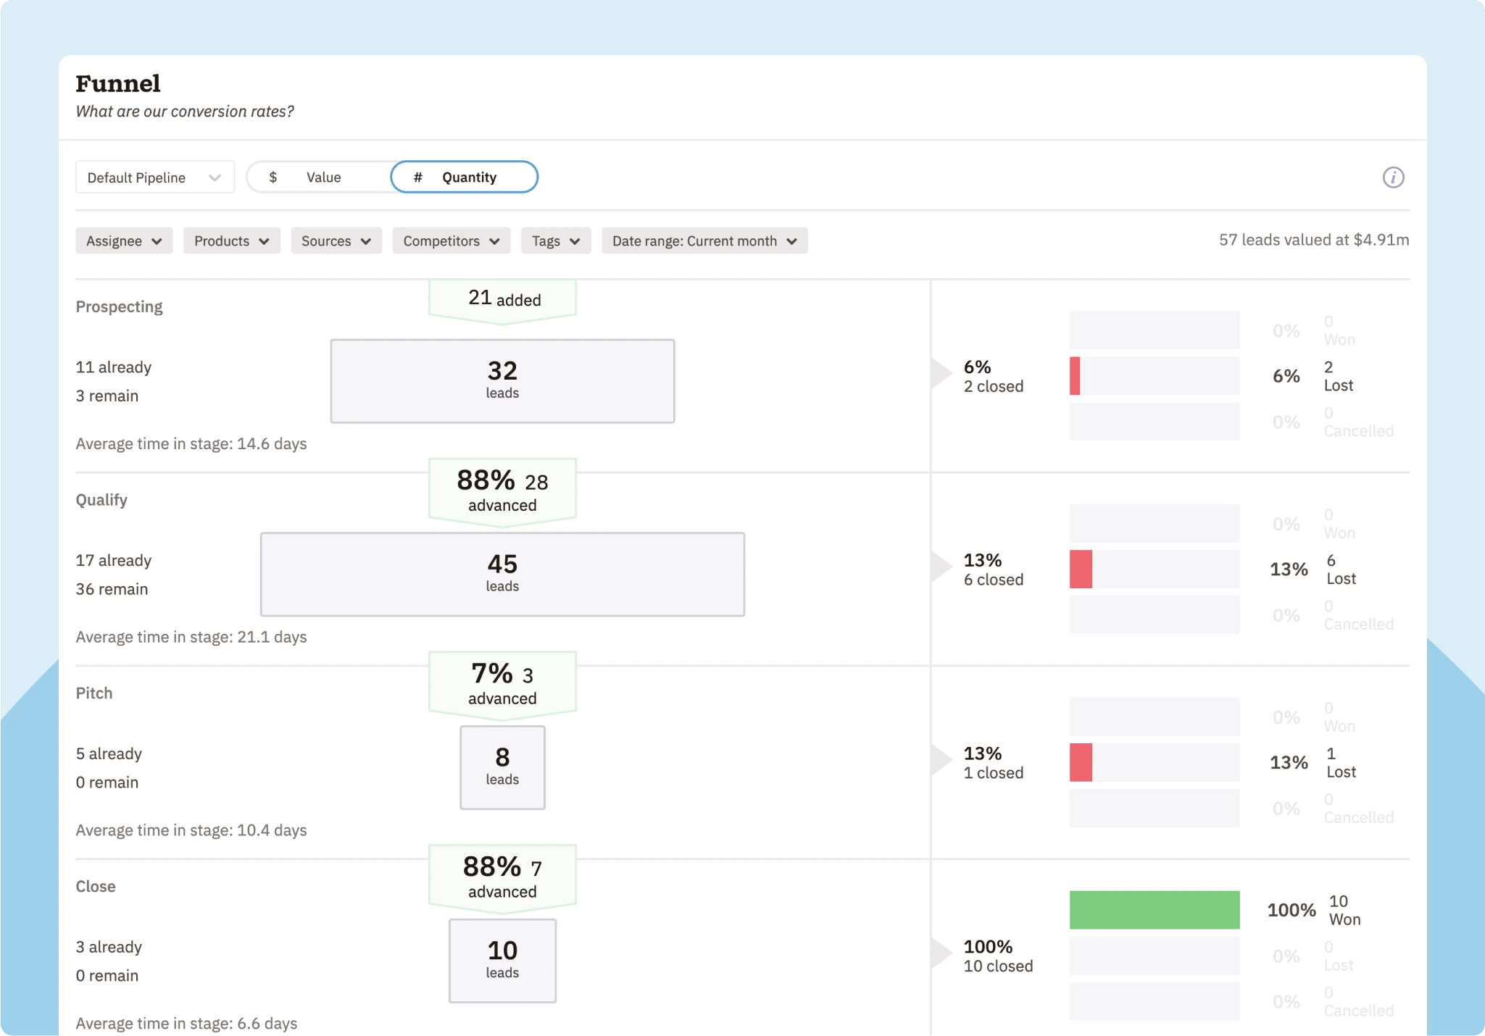Screen dimensions: 1485x1036
Task: Click the 21 added badge above Prospecting
Action: (502, 298)
